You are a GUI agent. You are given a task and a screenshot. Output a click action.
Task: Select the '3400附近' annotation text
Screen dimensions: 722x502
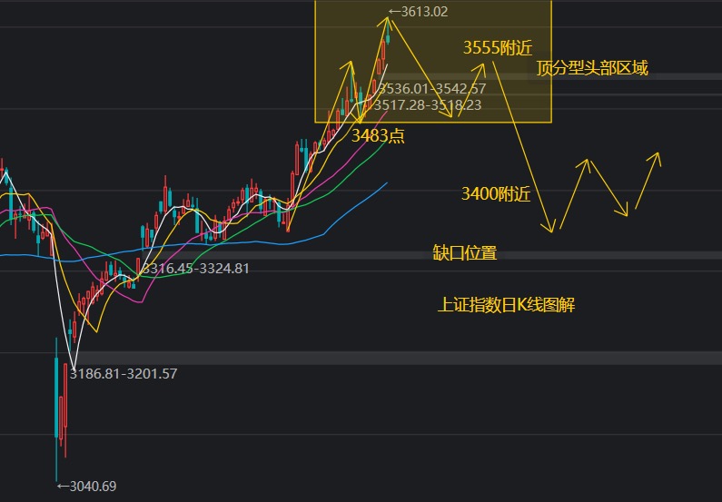(x=496, y=193)
